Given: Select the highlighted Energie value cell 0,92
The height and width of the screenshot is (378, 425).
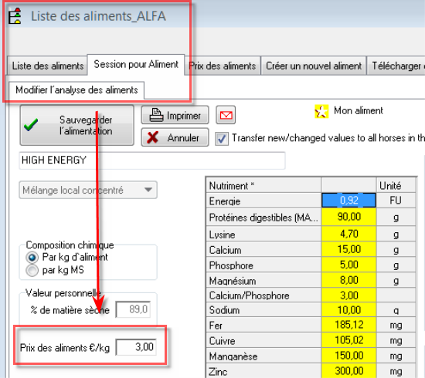Looking at the screenshot, I should (348, 201).
